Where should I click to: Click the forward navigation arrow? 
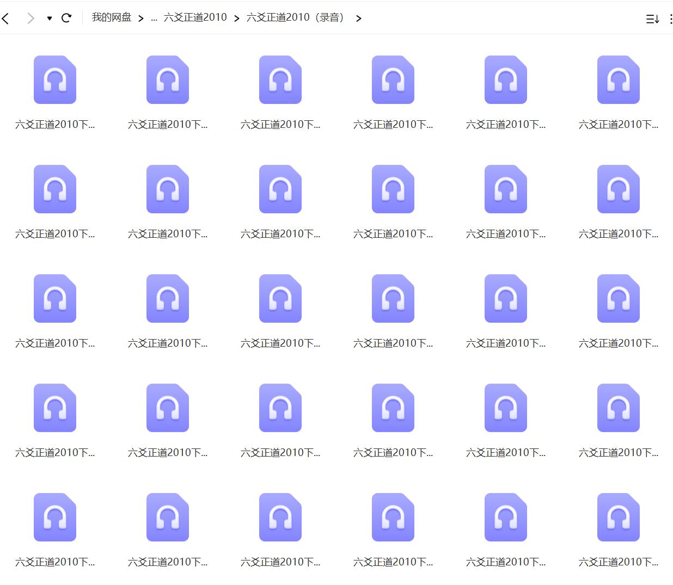coord(30,17)
